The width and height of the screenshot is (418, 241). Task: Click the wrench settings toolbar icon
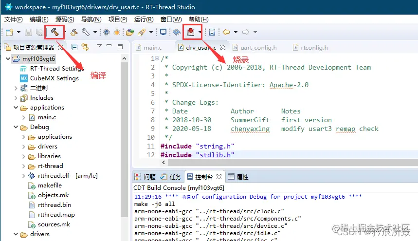pos(85,32)
